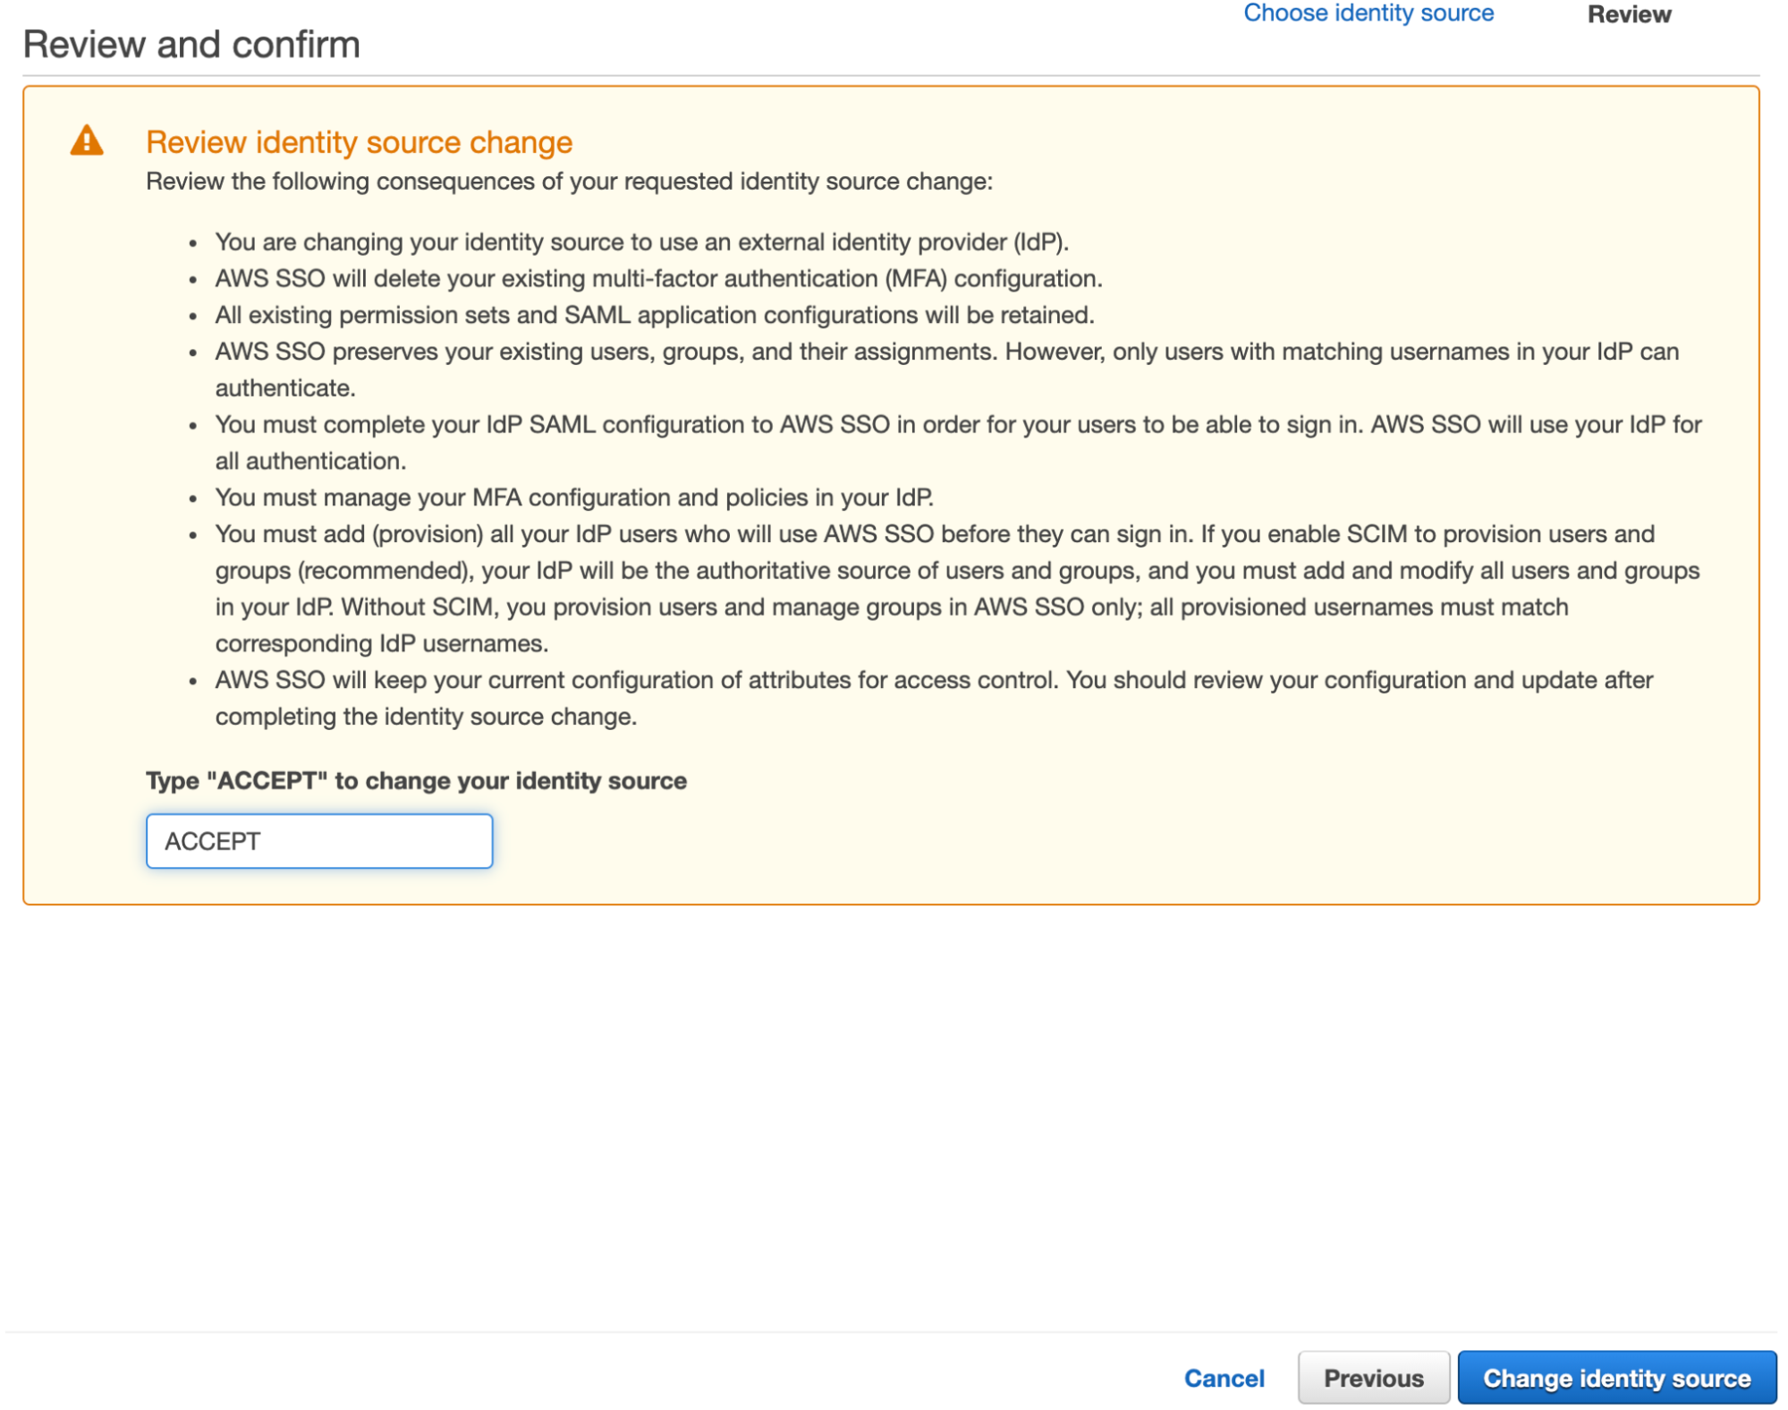Click the 'Review the following consequences' intro sentence

(x=569, y=182)
